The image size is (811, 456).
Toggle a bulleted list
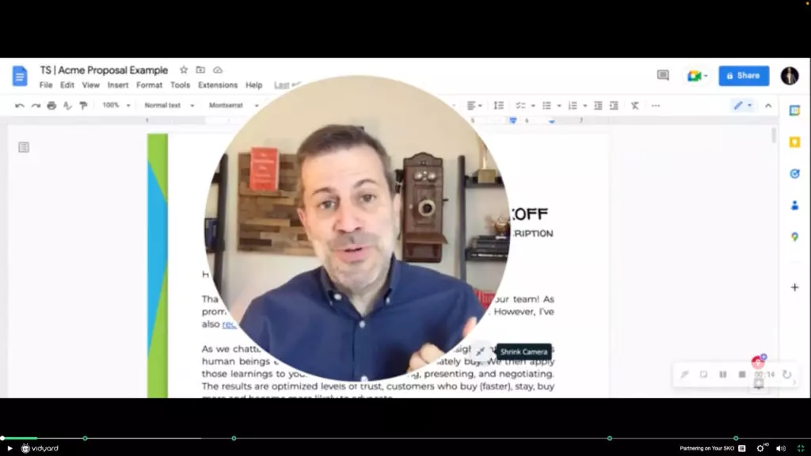(547, 104)
